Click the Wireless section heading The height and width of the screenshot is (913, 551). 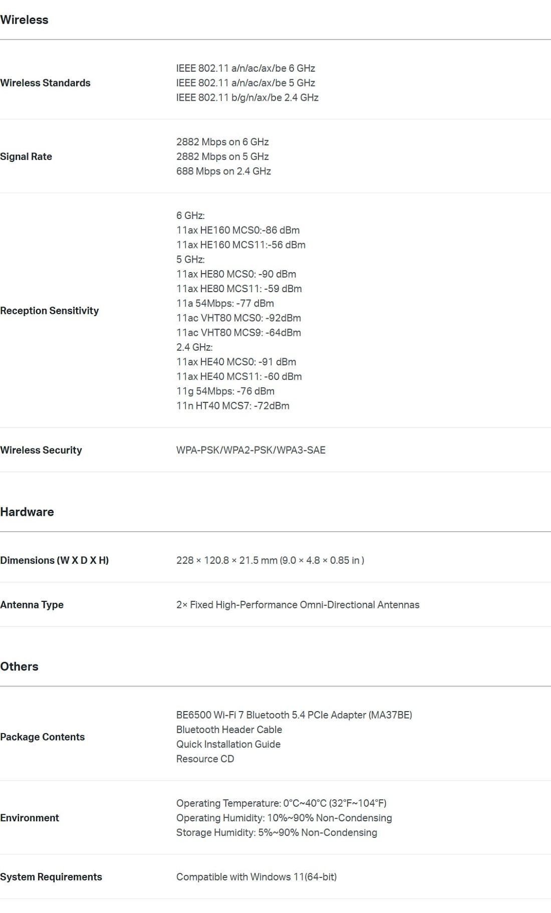pyautogui.click(x=24, y=20)
